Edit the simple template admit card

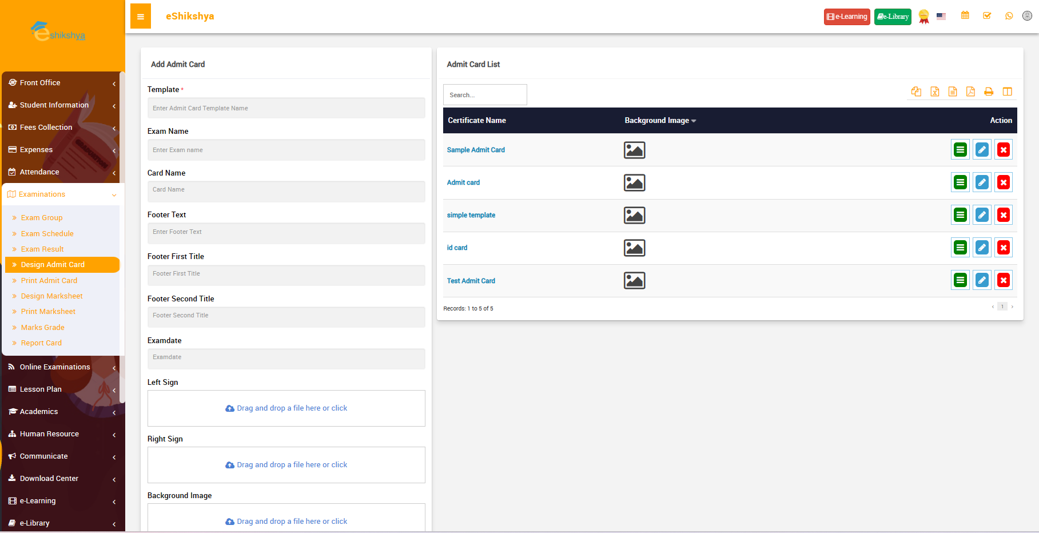point(981,215)
